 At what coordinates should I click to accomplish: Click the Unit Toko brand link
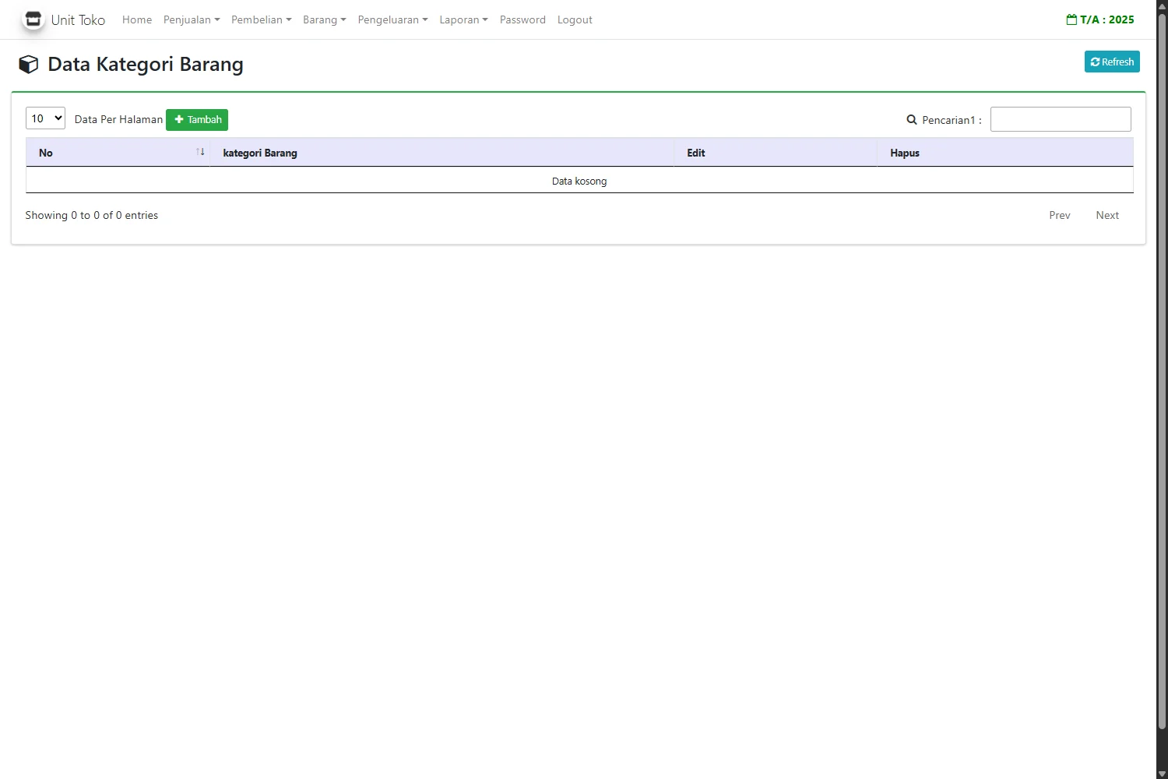click(x=78, y=19)
